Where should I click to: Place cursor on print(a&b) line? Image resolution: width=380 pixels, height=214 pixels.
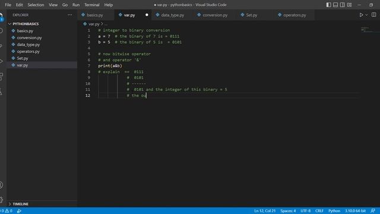[110, 66]
